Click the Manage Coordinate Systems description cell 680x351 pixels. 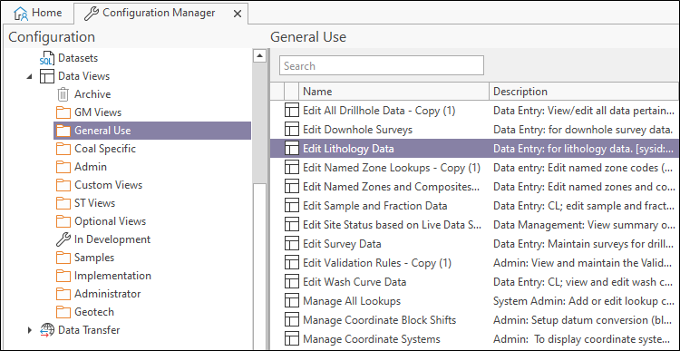click(x=585, y=339)
